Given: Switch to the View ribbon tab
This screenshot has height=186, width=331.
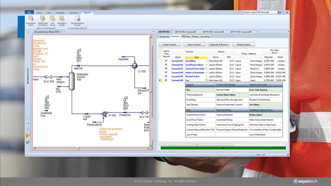Looking at the screenshot, I should pyautogui.click(x=49, y=13).
